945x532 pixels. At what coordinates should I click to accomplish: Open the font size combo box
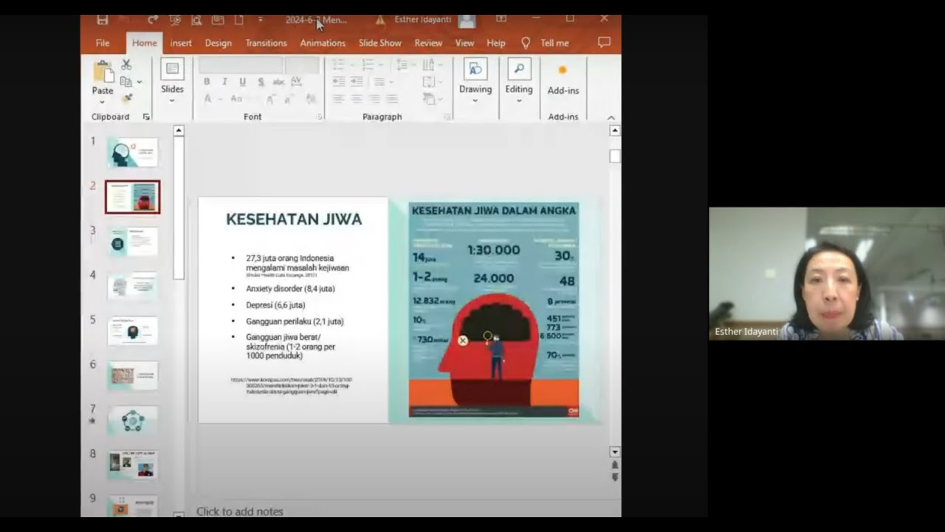click(302, 64)
